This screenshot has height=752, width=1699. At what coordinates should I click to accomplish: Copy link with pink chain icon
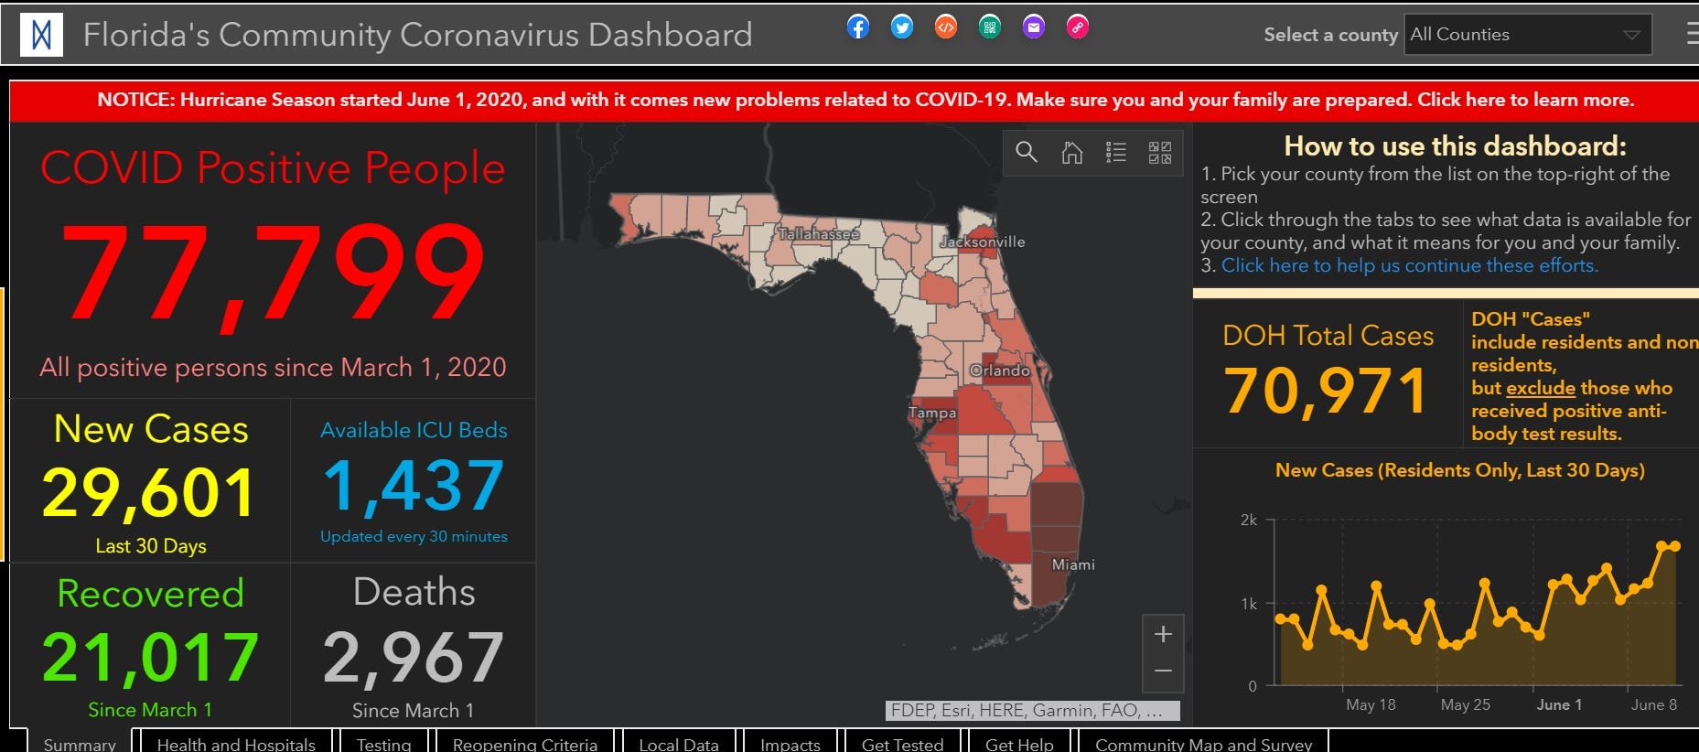(1077, 27)
